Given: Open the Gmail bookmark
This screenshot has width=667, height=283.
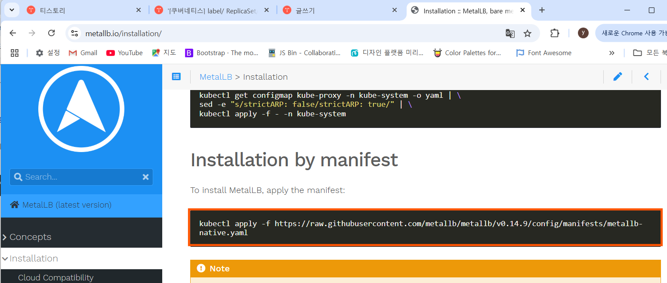Looking at the screenshot, I should (x=83, y=53).
